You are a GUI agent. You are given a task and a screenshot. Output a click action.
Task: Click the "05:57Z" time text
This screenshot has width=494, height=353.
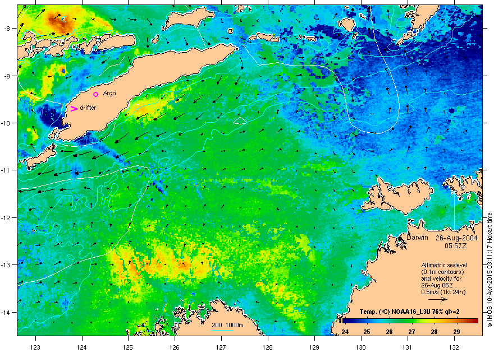tap(456, 246)
